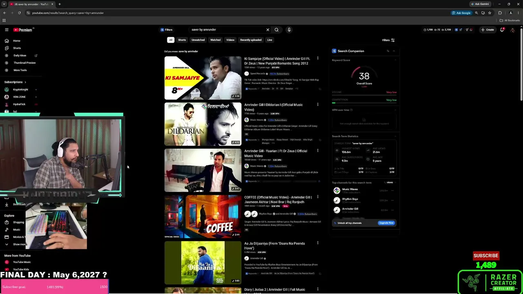
Task: Click the Upgrade Now button
Action: (x=386, y=223)
